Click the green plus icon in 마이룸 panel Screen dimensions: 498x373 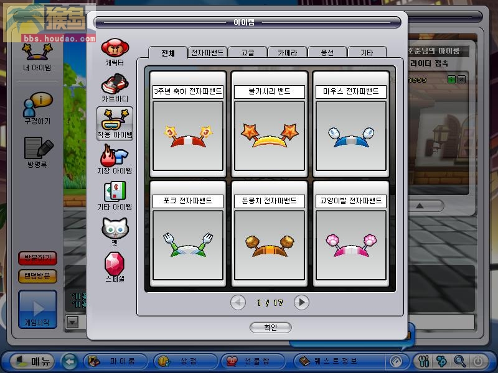pos(451,80)
